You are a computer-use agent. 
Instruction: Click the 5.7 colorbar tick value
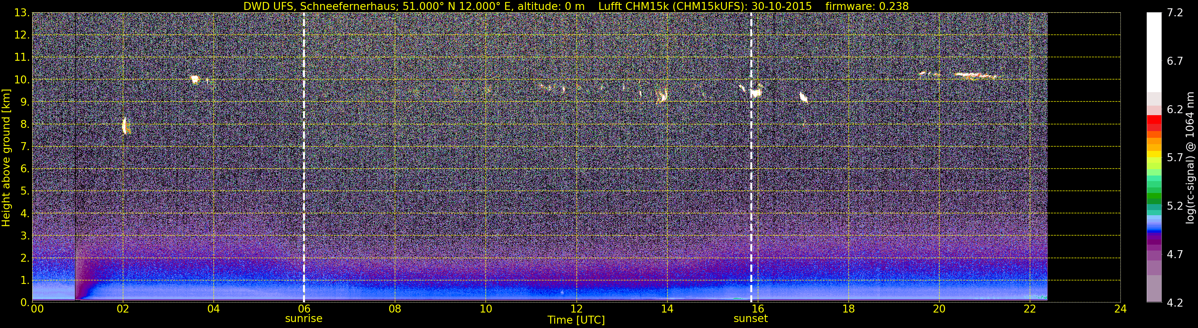coord(1175,158)
